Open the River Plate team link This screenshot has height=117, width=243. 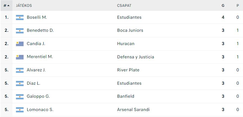128,70
